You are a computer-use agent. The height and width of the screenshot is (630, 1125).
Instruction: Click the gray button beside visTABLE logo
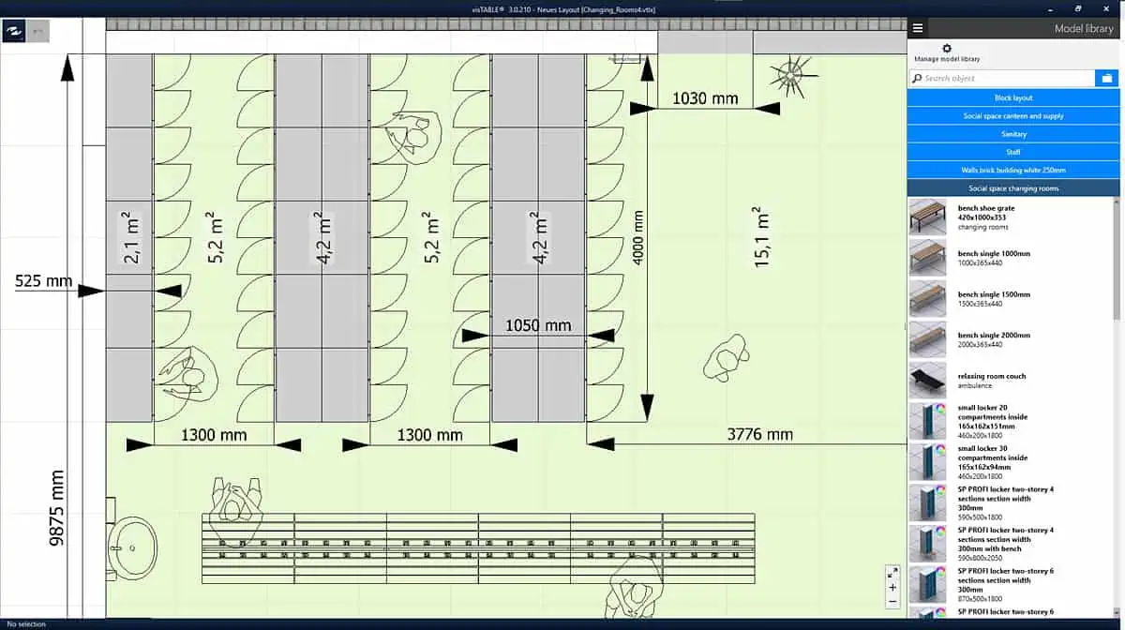tap(39, 31)
